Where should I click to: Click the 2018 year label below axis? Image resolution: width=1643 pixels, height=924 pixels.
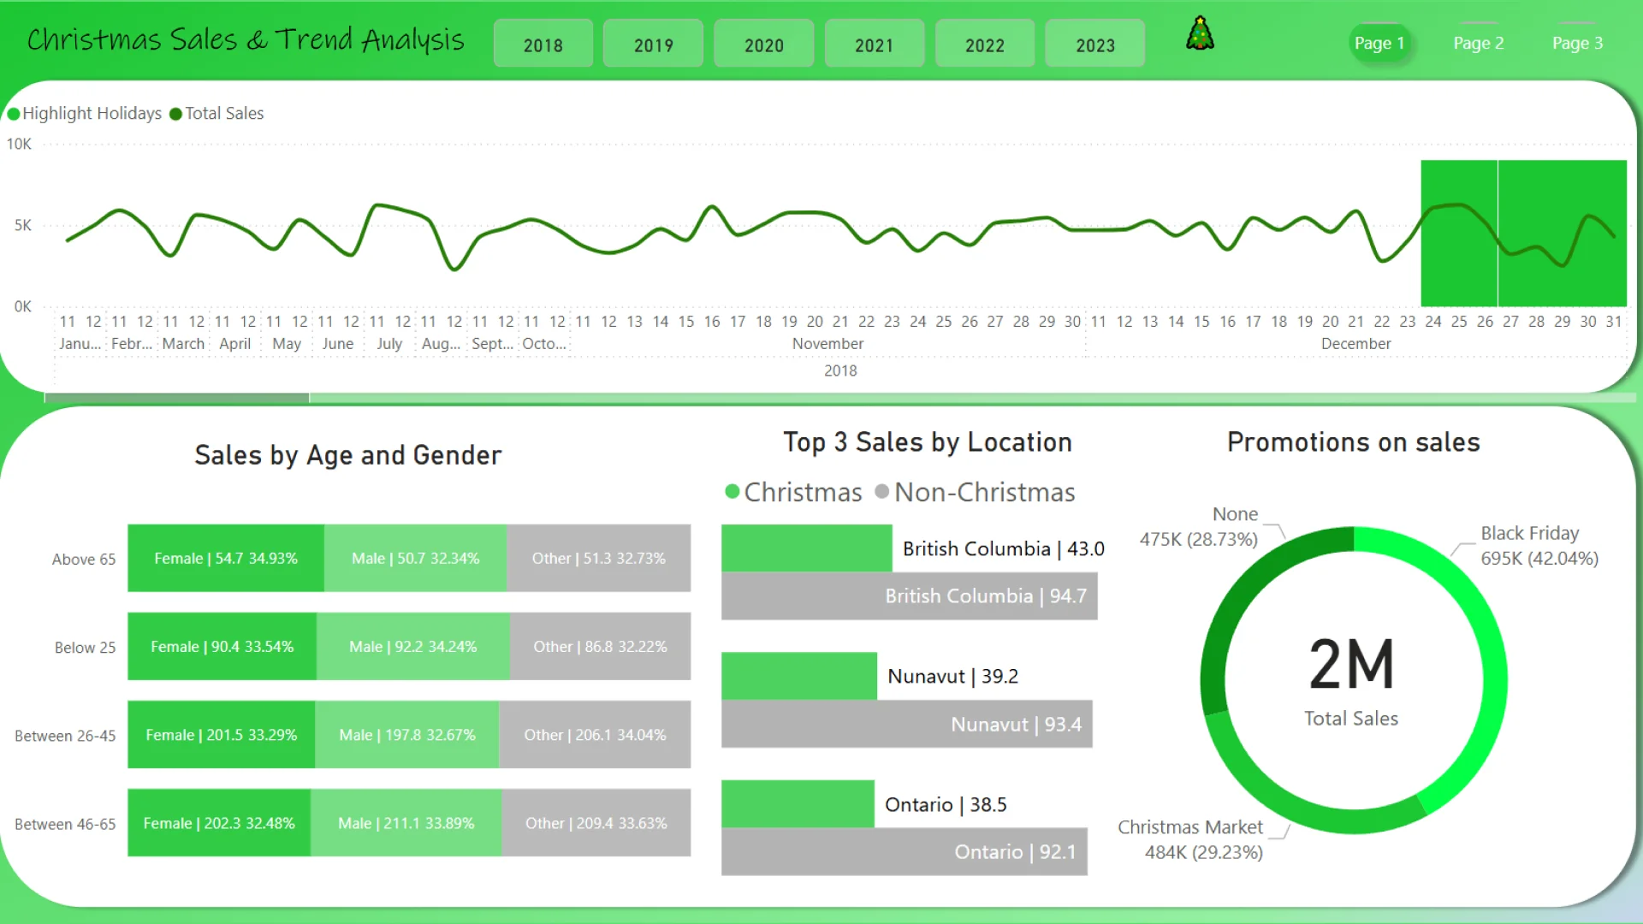pyautogui.click(x=840, y=370)
